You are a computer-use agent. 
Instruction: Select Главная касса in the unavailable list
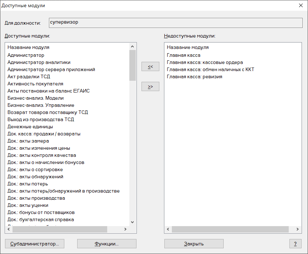pos(184,55)
